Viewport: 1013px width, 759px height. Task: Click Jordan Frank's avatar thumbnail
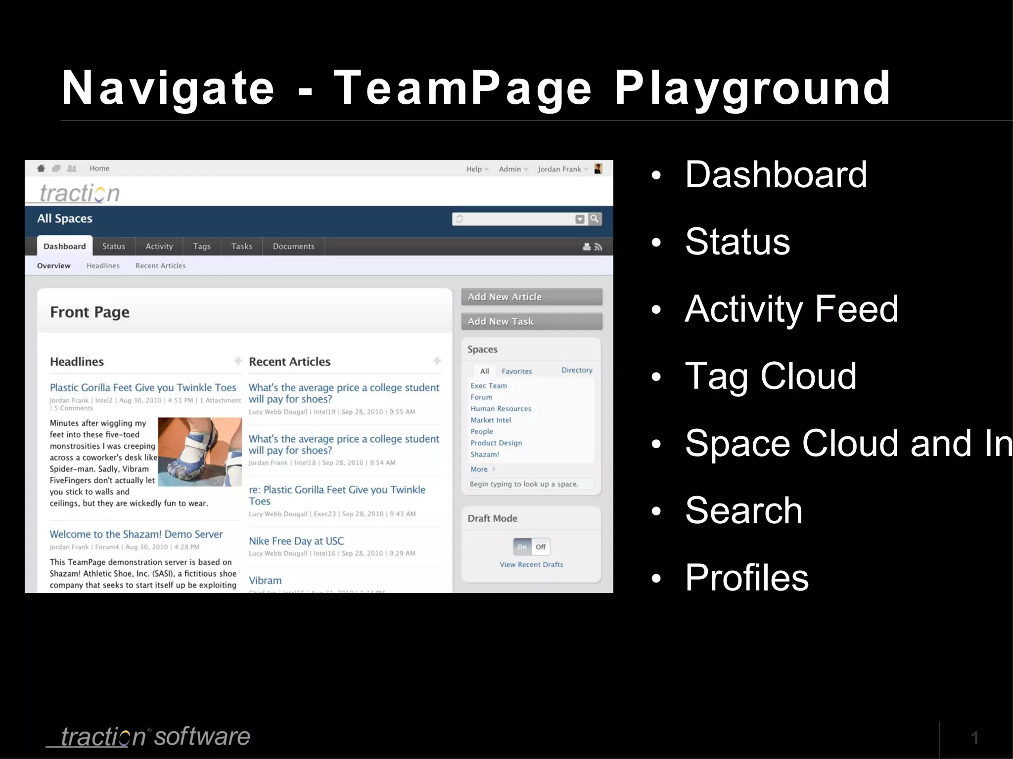598,169
